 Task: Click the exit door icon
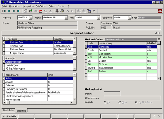coord(57,11)
